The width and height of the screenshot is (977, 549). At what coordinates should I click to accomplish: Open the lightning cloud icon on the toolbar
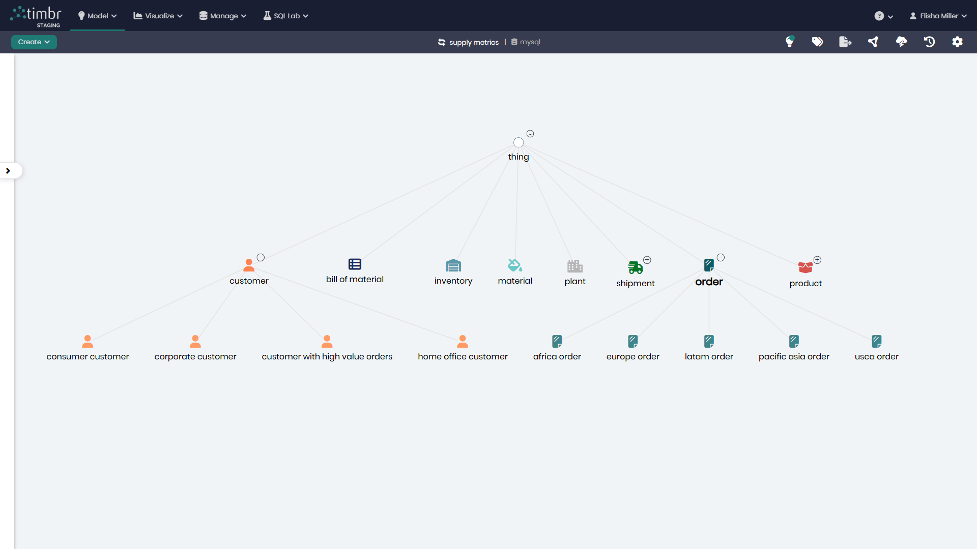click(x=901, y=42)
